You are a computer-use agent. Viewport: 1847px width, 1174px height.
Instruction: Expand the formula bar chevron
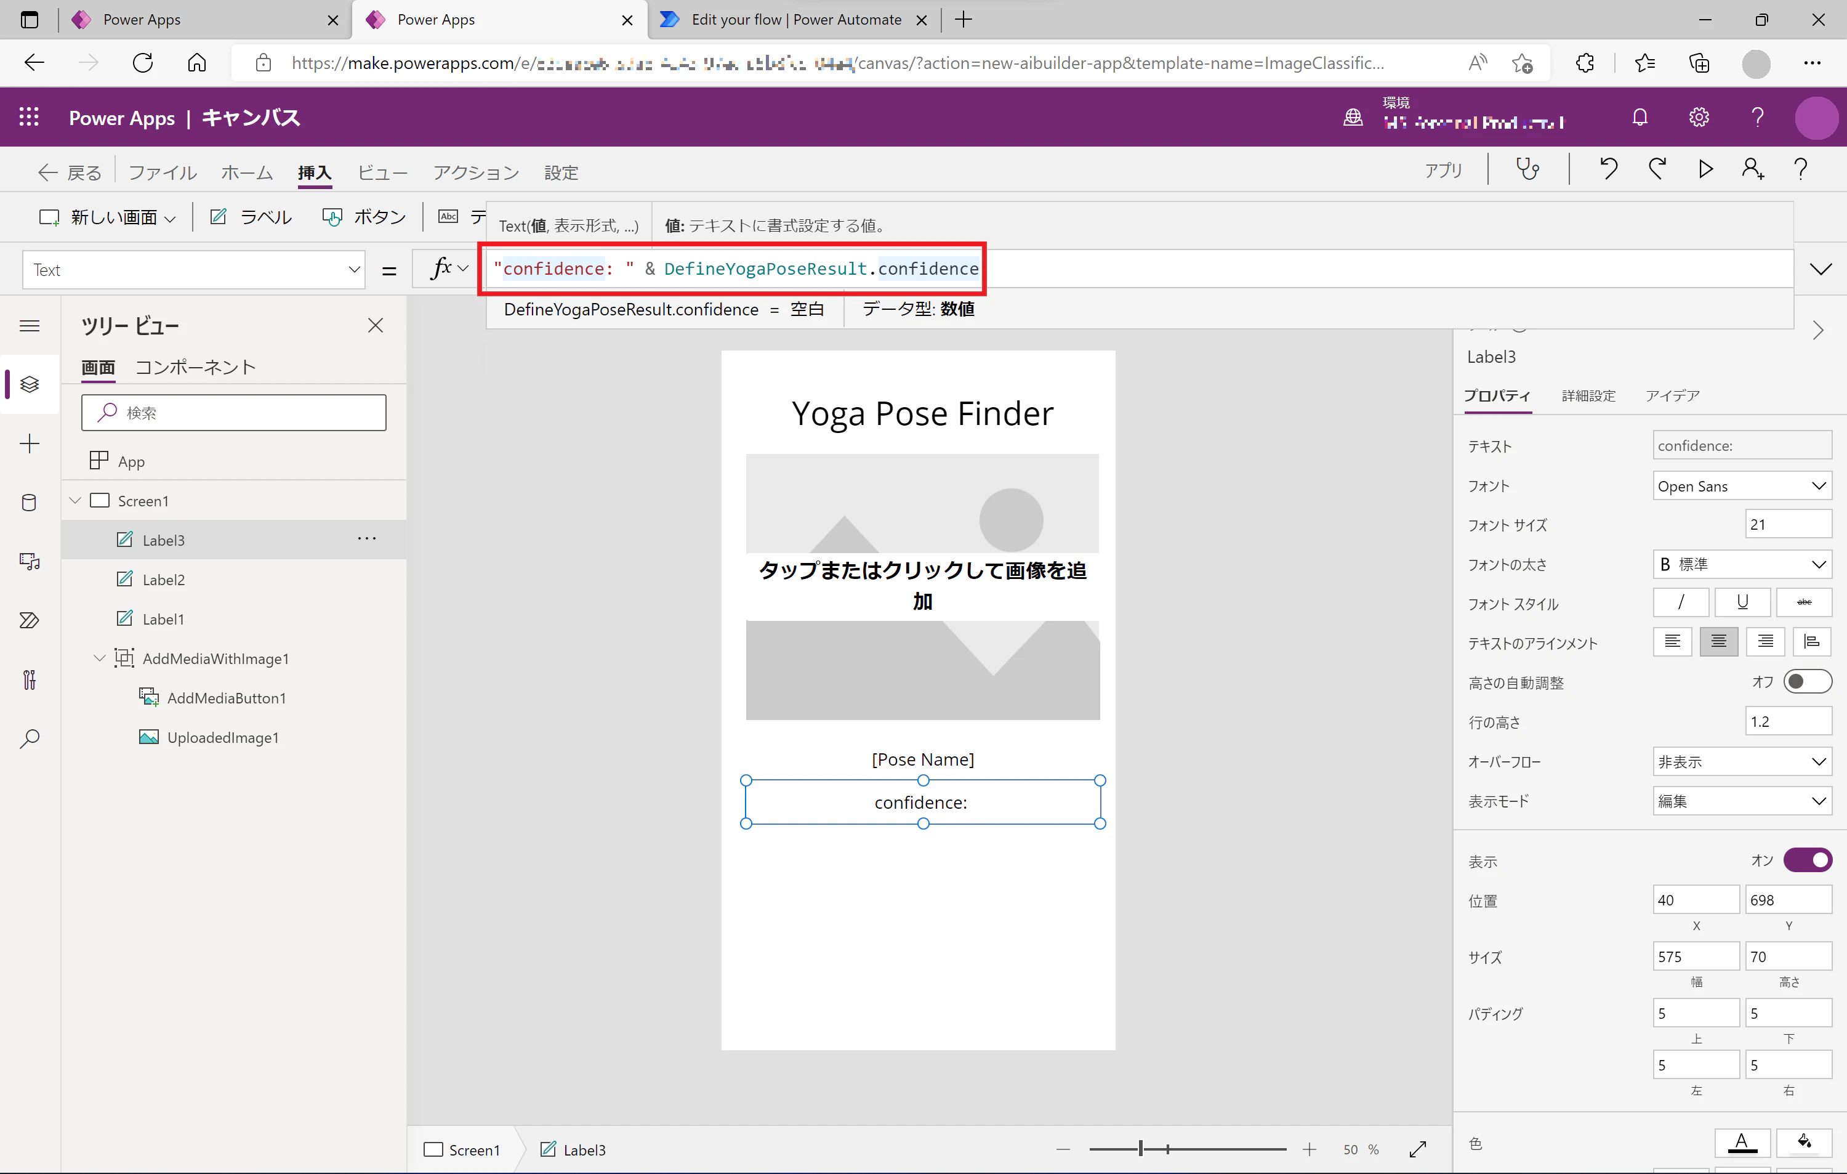1820,269
